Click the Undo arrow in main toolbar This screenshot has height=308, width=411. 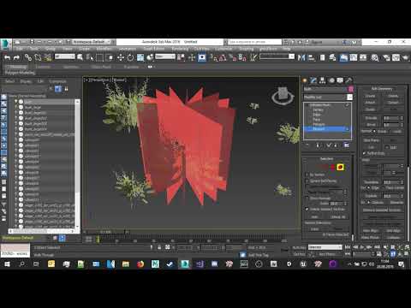tap(8, 57)
